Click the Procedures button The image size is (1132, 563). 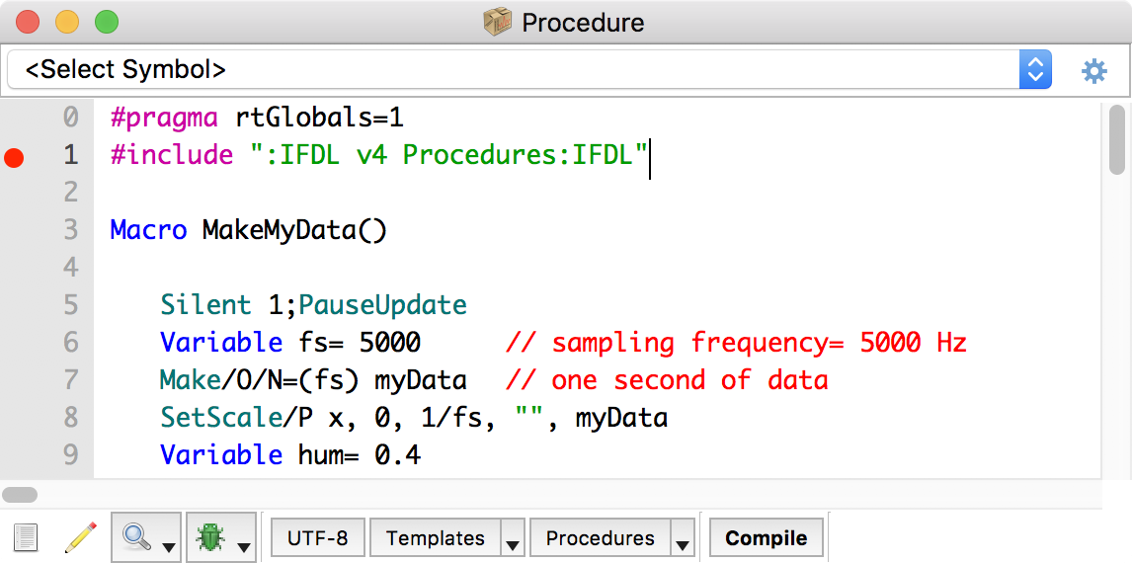(600, 538)
